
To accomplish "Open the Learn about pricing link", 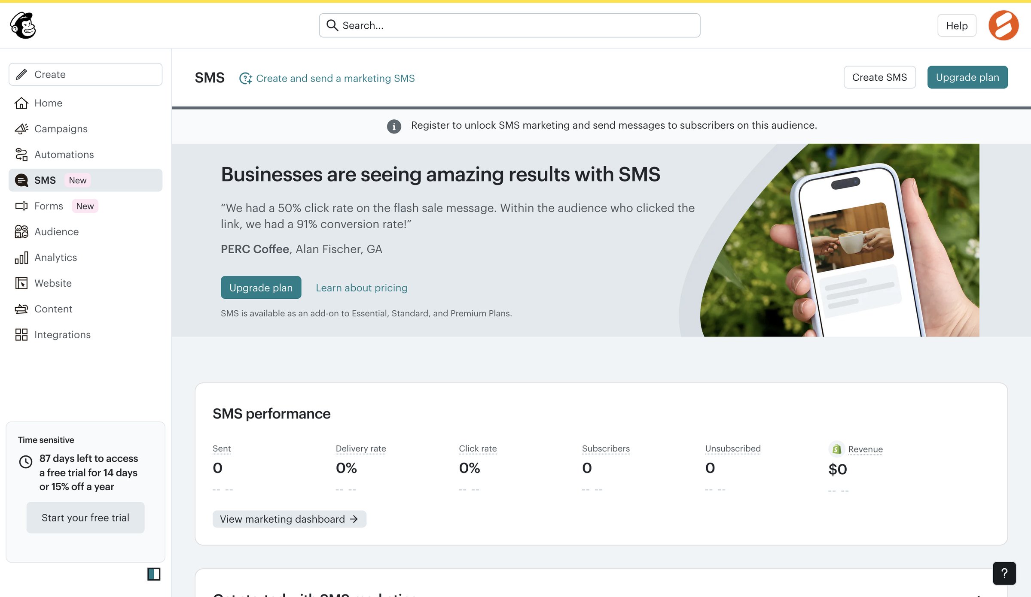I will [361, 288].
